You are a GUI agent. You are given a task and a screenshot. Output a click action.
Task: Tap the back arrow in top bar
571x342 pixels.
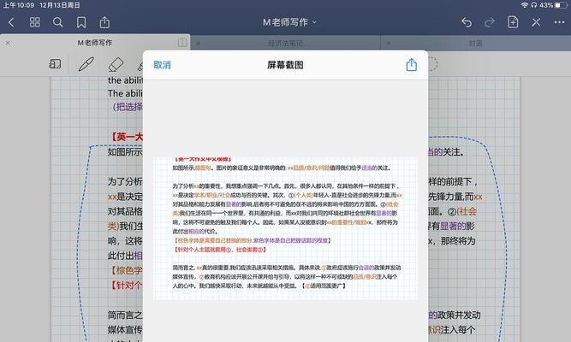(x=14, y=22)
